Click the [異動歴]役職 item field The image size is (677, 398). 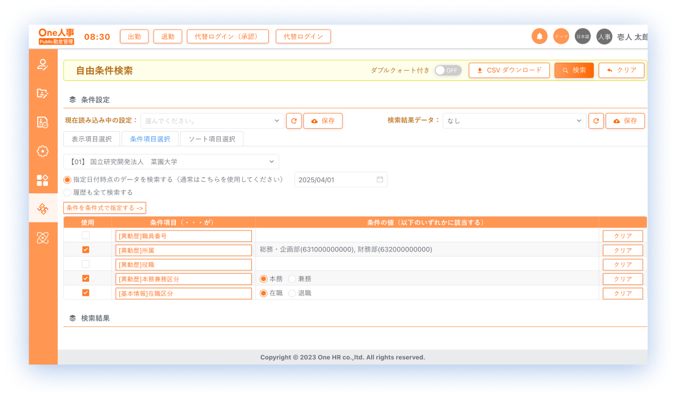pyautogui.click(x=183, y=265)
